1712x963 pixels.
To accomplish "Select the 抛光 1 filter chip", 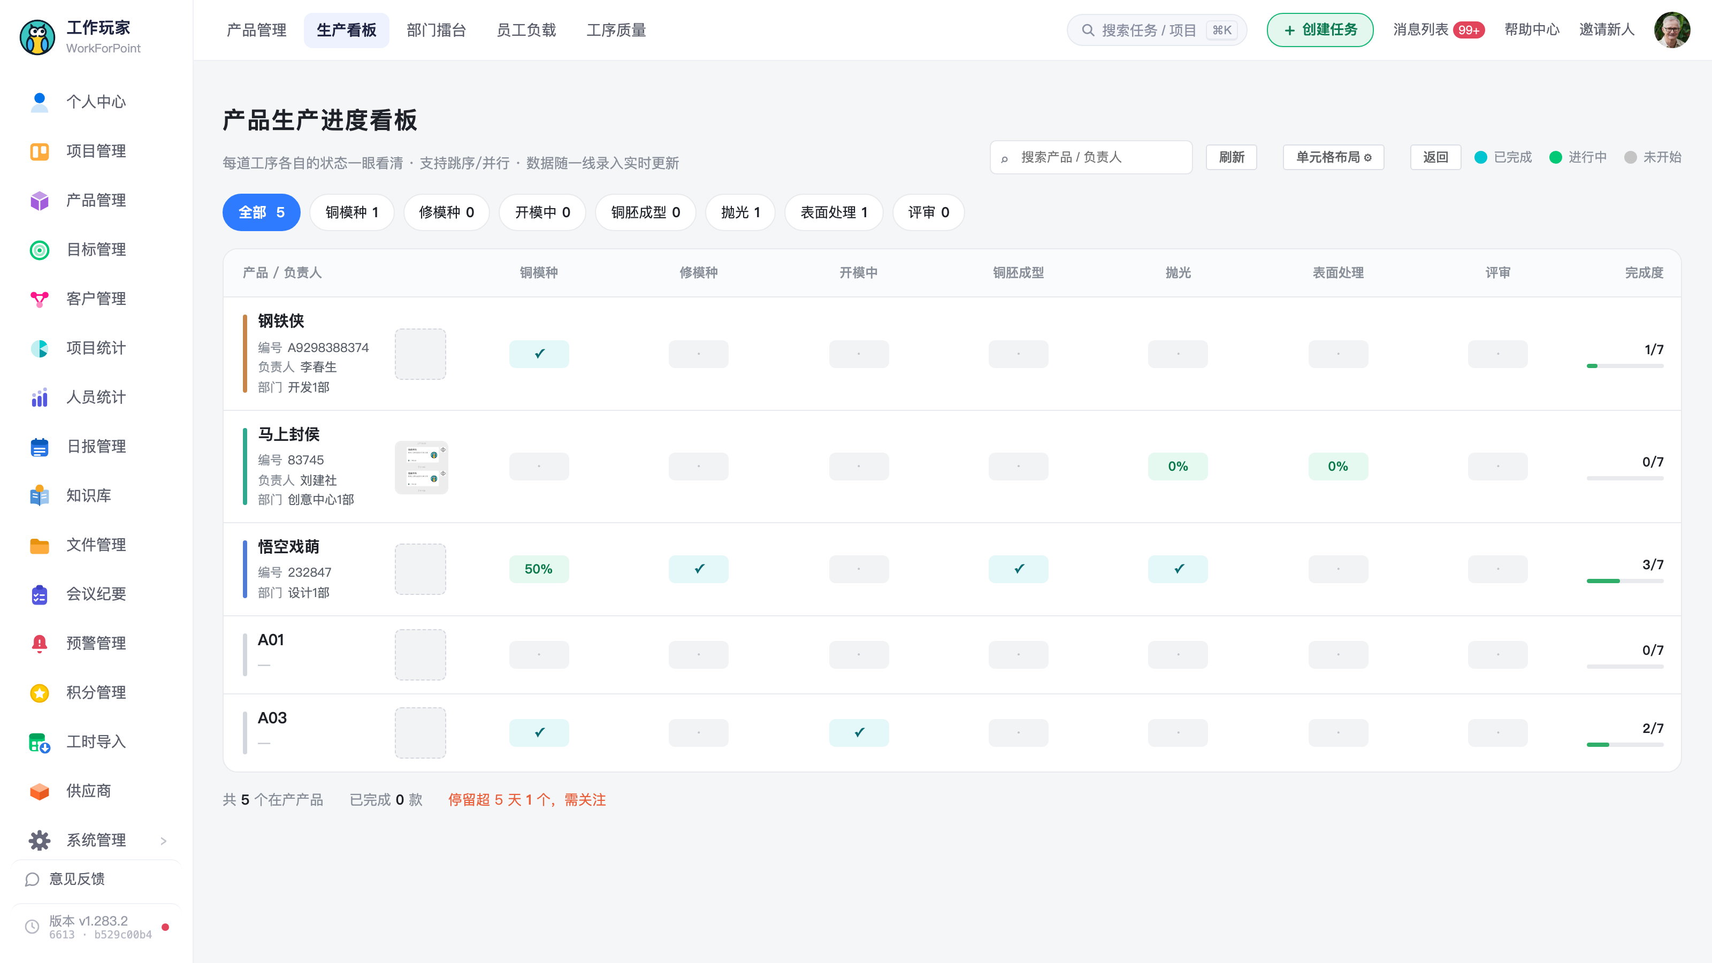I will coord(740,213).
